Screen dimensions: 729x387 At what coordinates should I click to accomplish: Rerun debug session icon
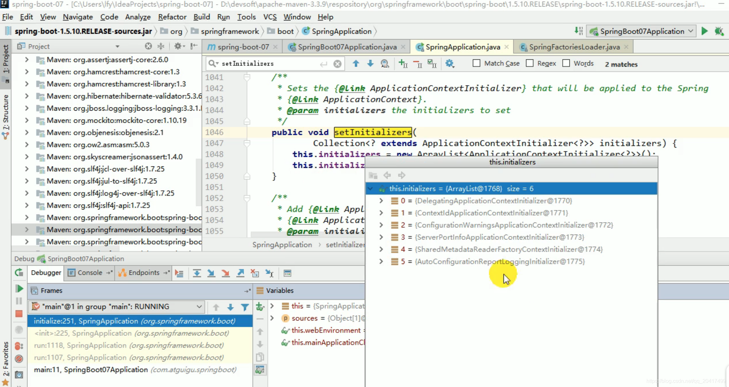pyautogui.click(x=19, y=273)
